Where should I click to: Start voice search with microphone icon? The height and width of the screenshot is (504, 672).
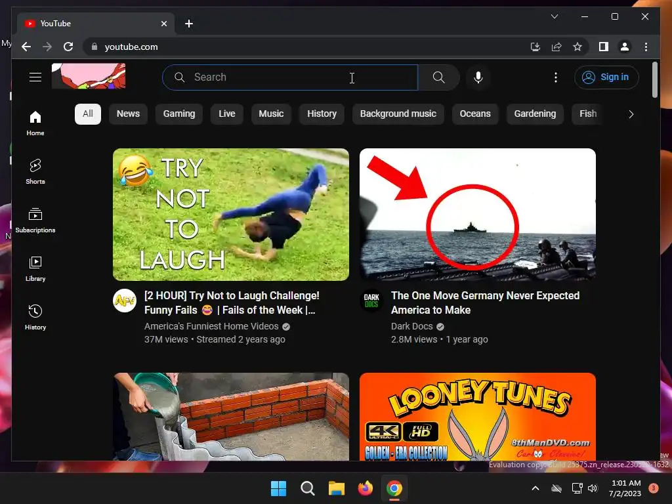point(478,77)
